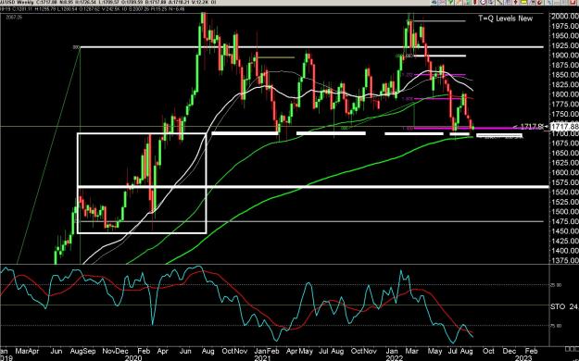
Task: Click the 1500.00 price axis label
Action: pos(564,211)
